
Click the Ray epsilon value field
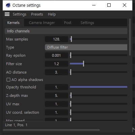click(56, 55)
